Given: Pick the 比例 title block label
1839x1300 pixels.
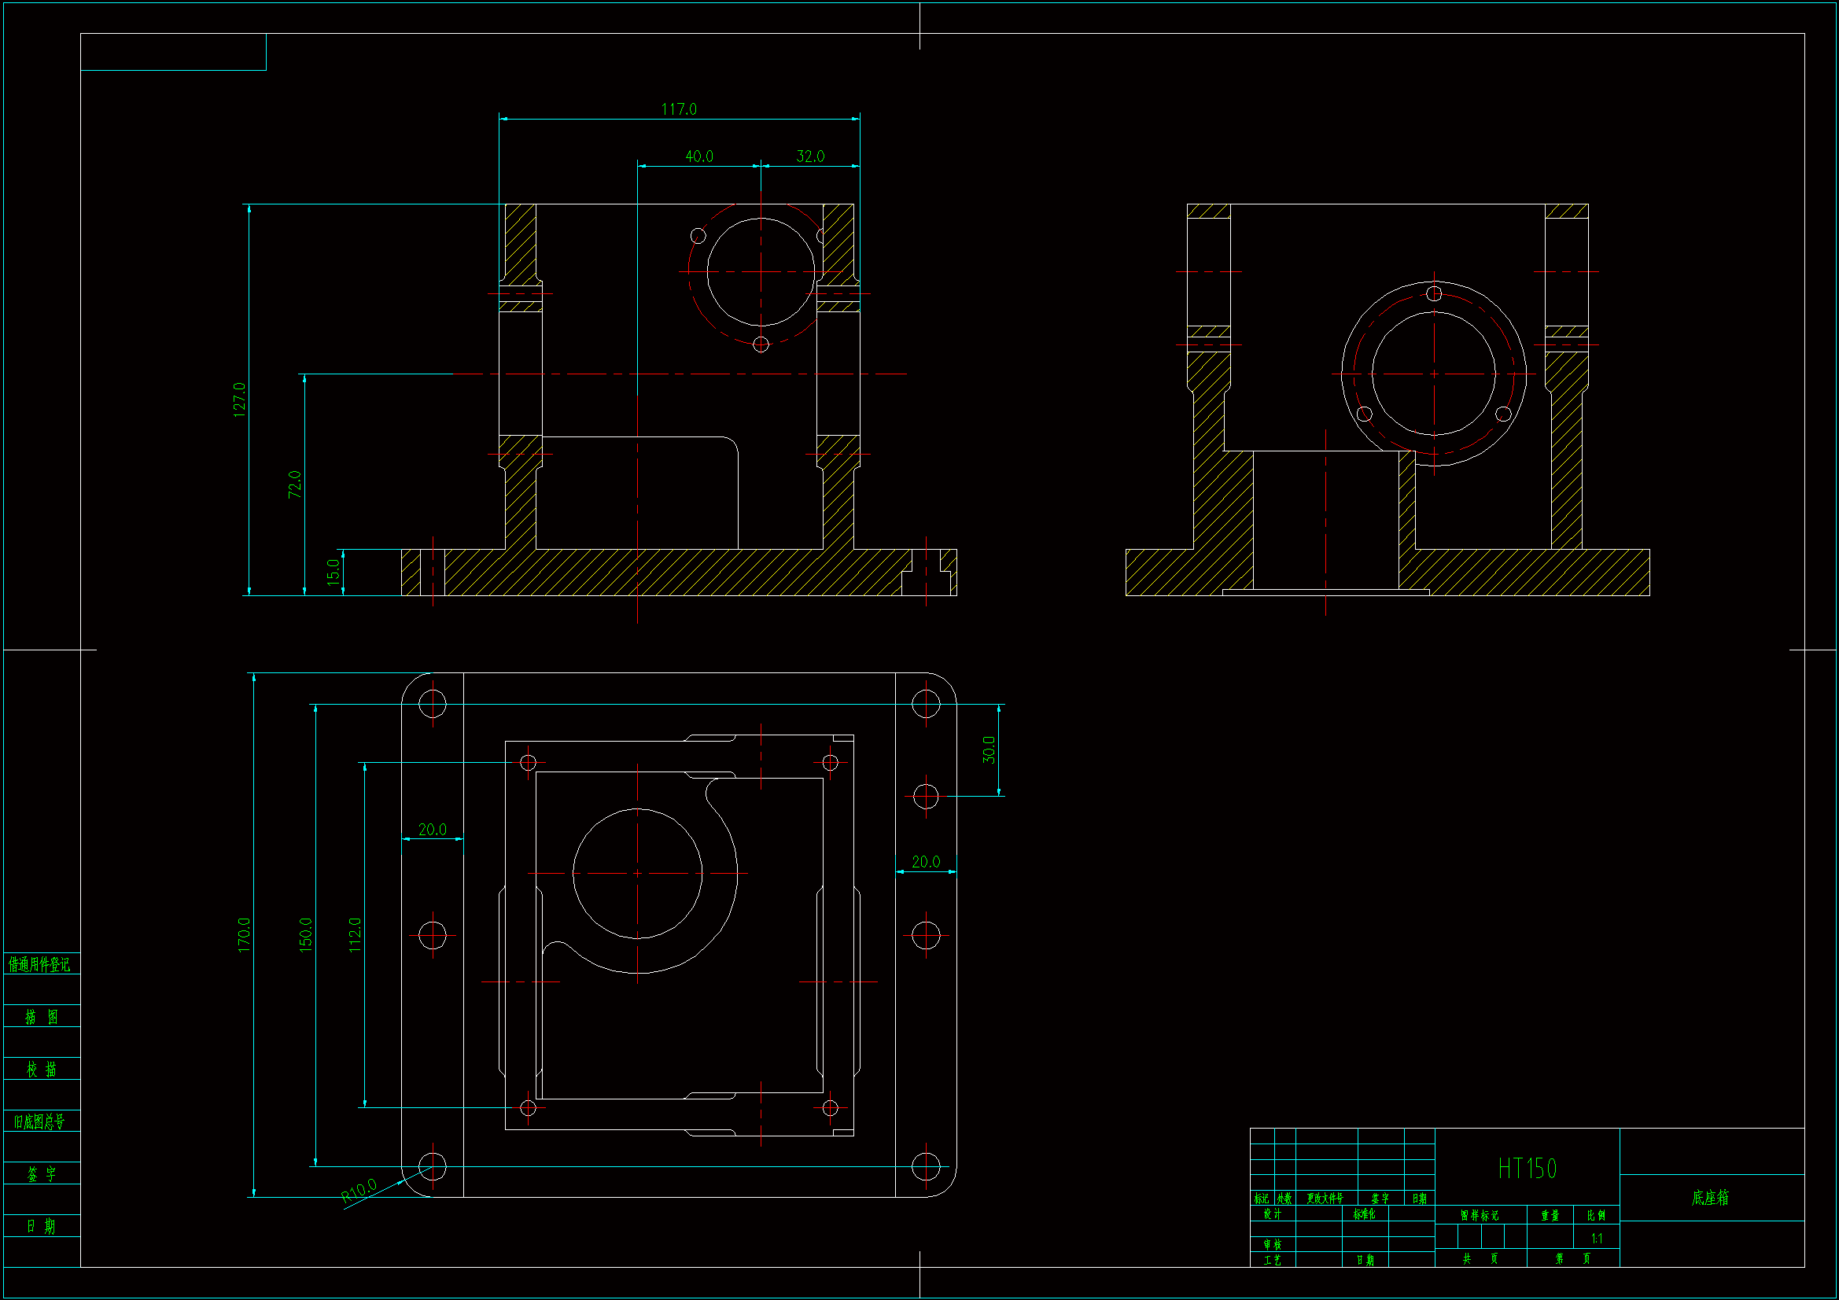Looking at the screenshot, I should 1596,1216.
